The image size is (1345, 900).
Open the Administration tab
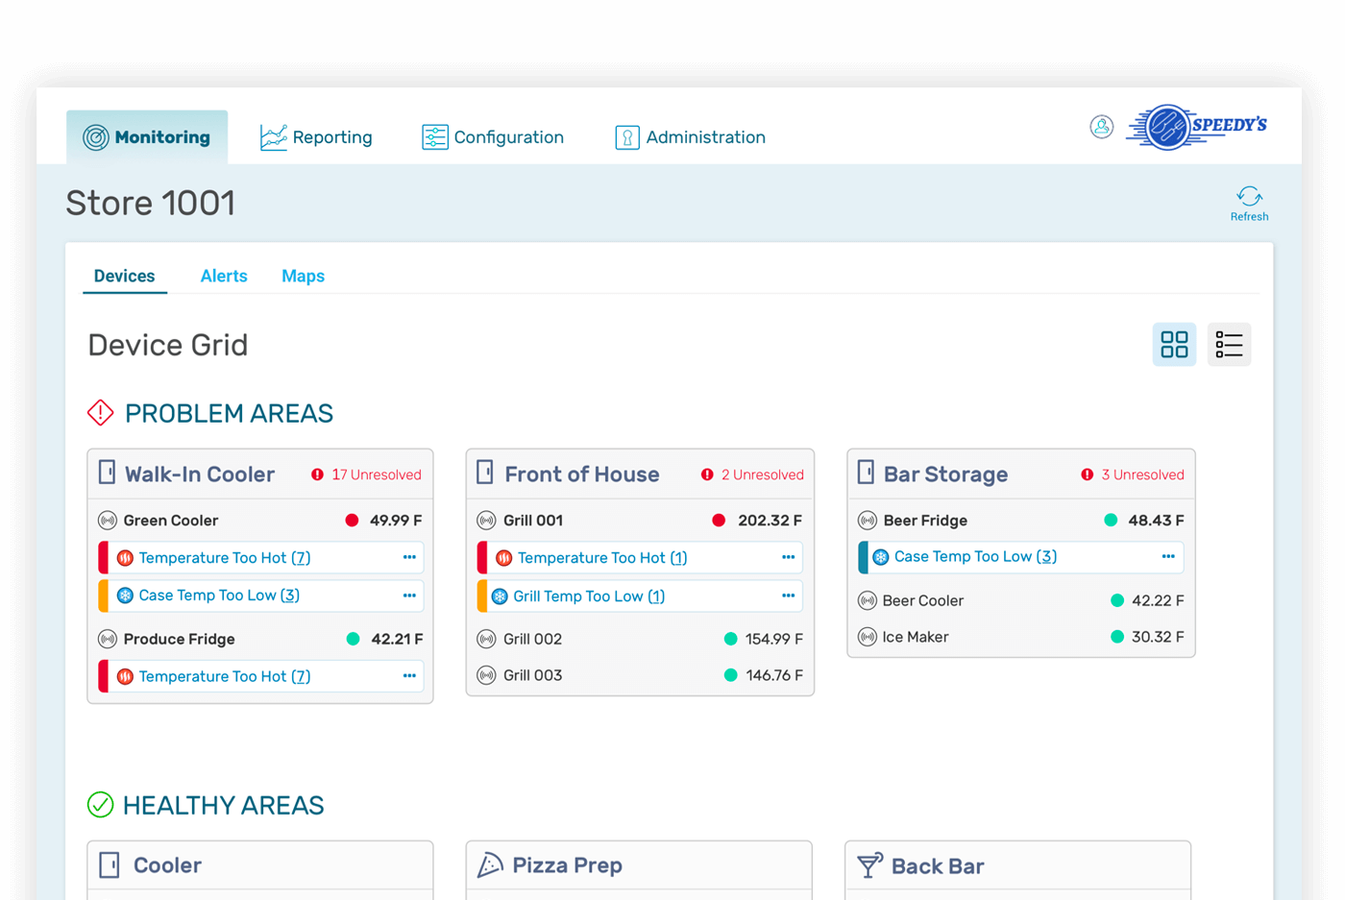point(691,137)
